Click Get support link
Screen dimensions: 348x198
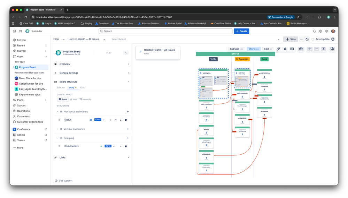pyautogui.click(x=64, y=181)
